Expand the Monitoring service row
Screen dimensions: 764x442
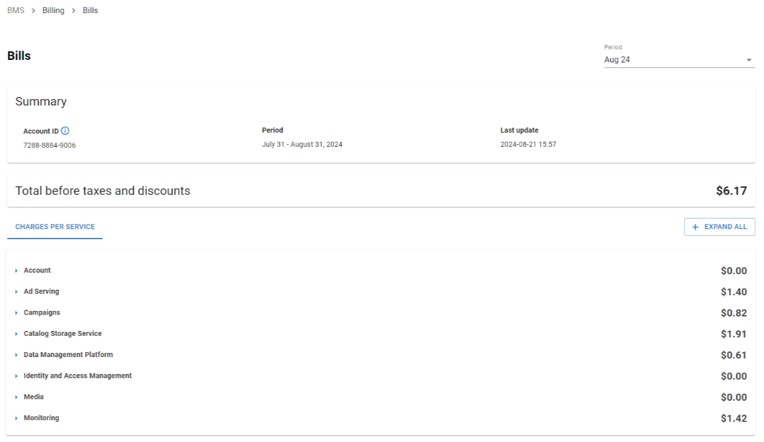point(41,418)
